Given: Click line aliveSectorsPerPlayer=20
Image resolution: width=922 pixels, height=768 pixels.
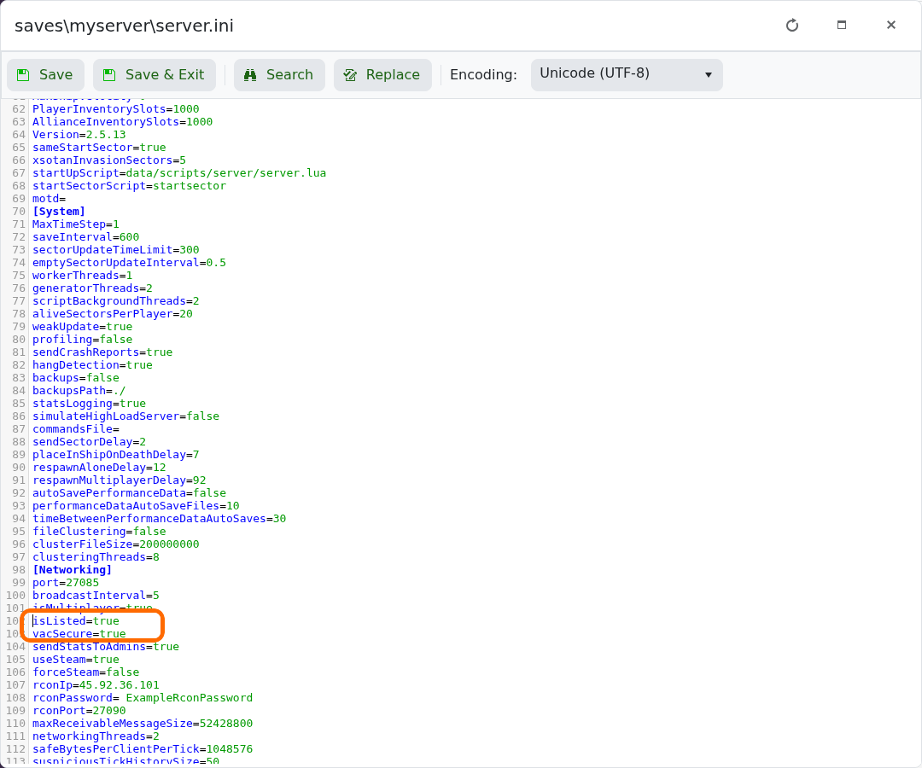Looking at the screenshot, I should click(x=113, y=314).
